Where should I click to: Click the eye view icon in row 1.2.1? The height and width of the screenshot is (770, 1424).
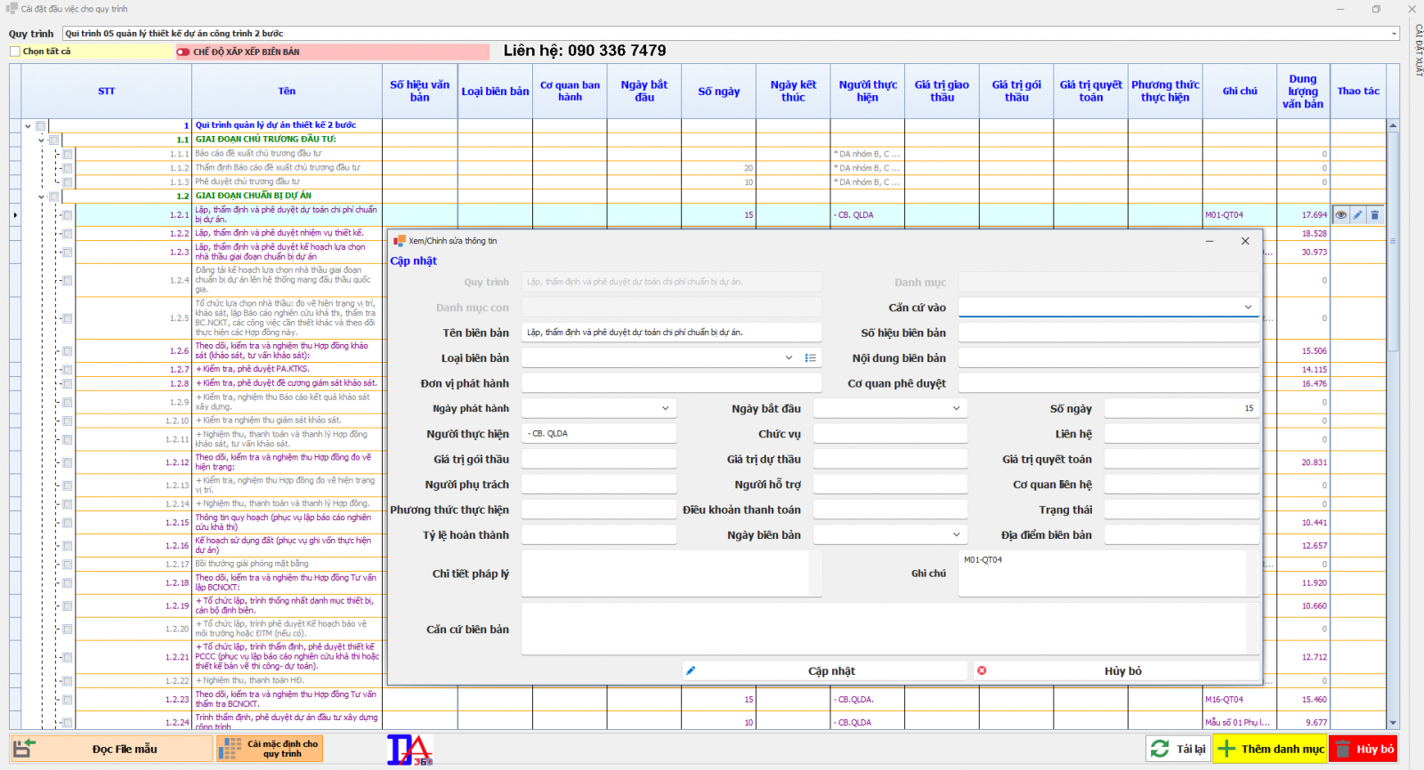(1340, 215)
